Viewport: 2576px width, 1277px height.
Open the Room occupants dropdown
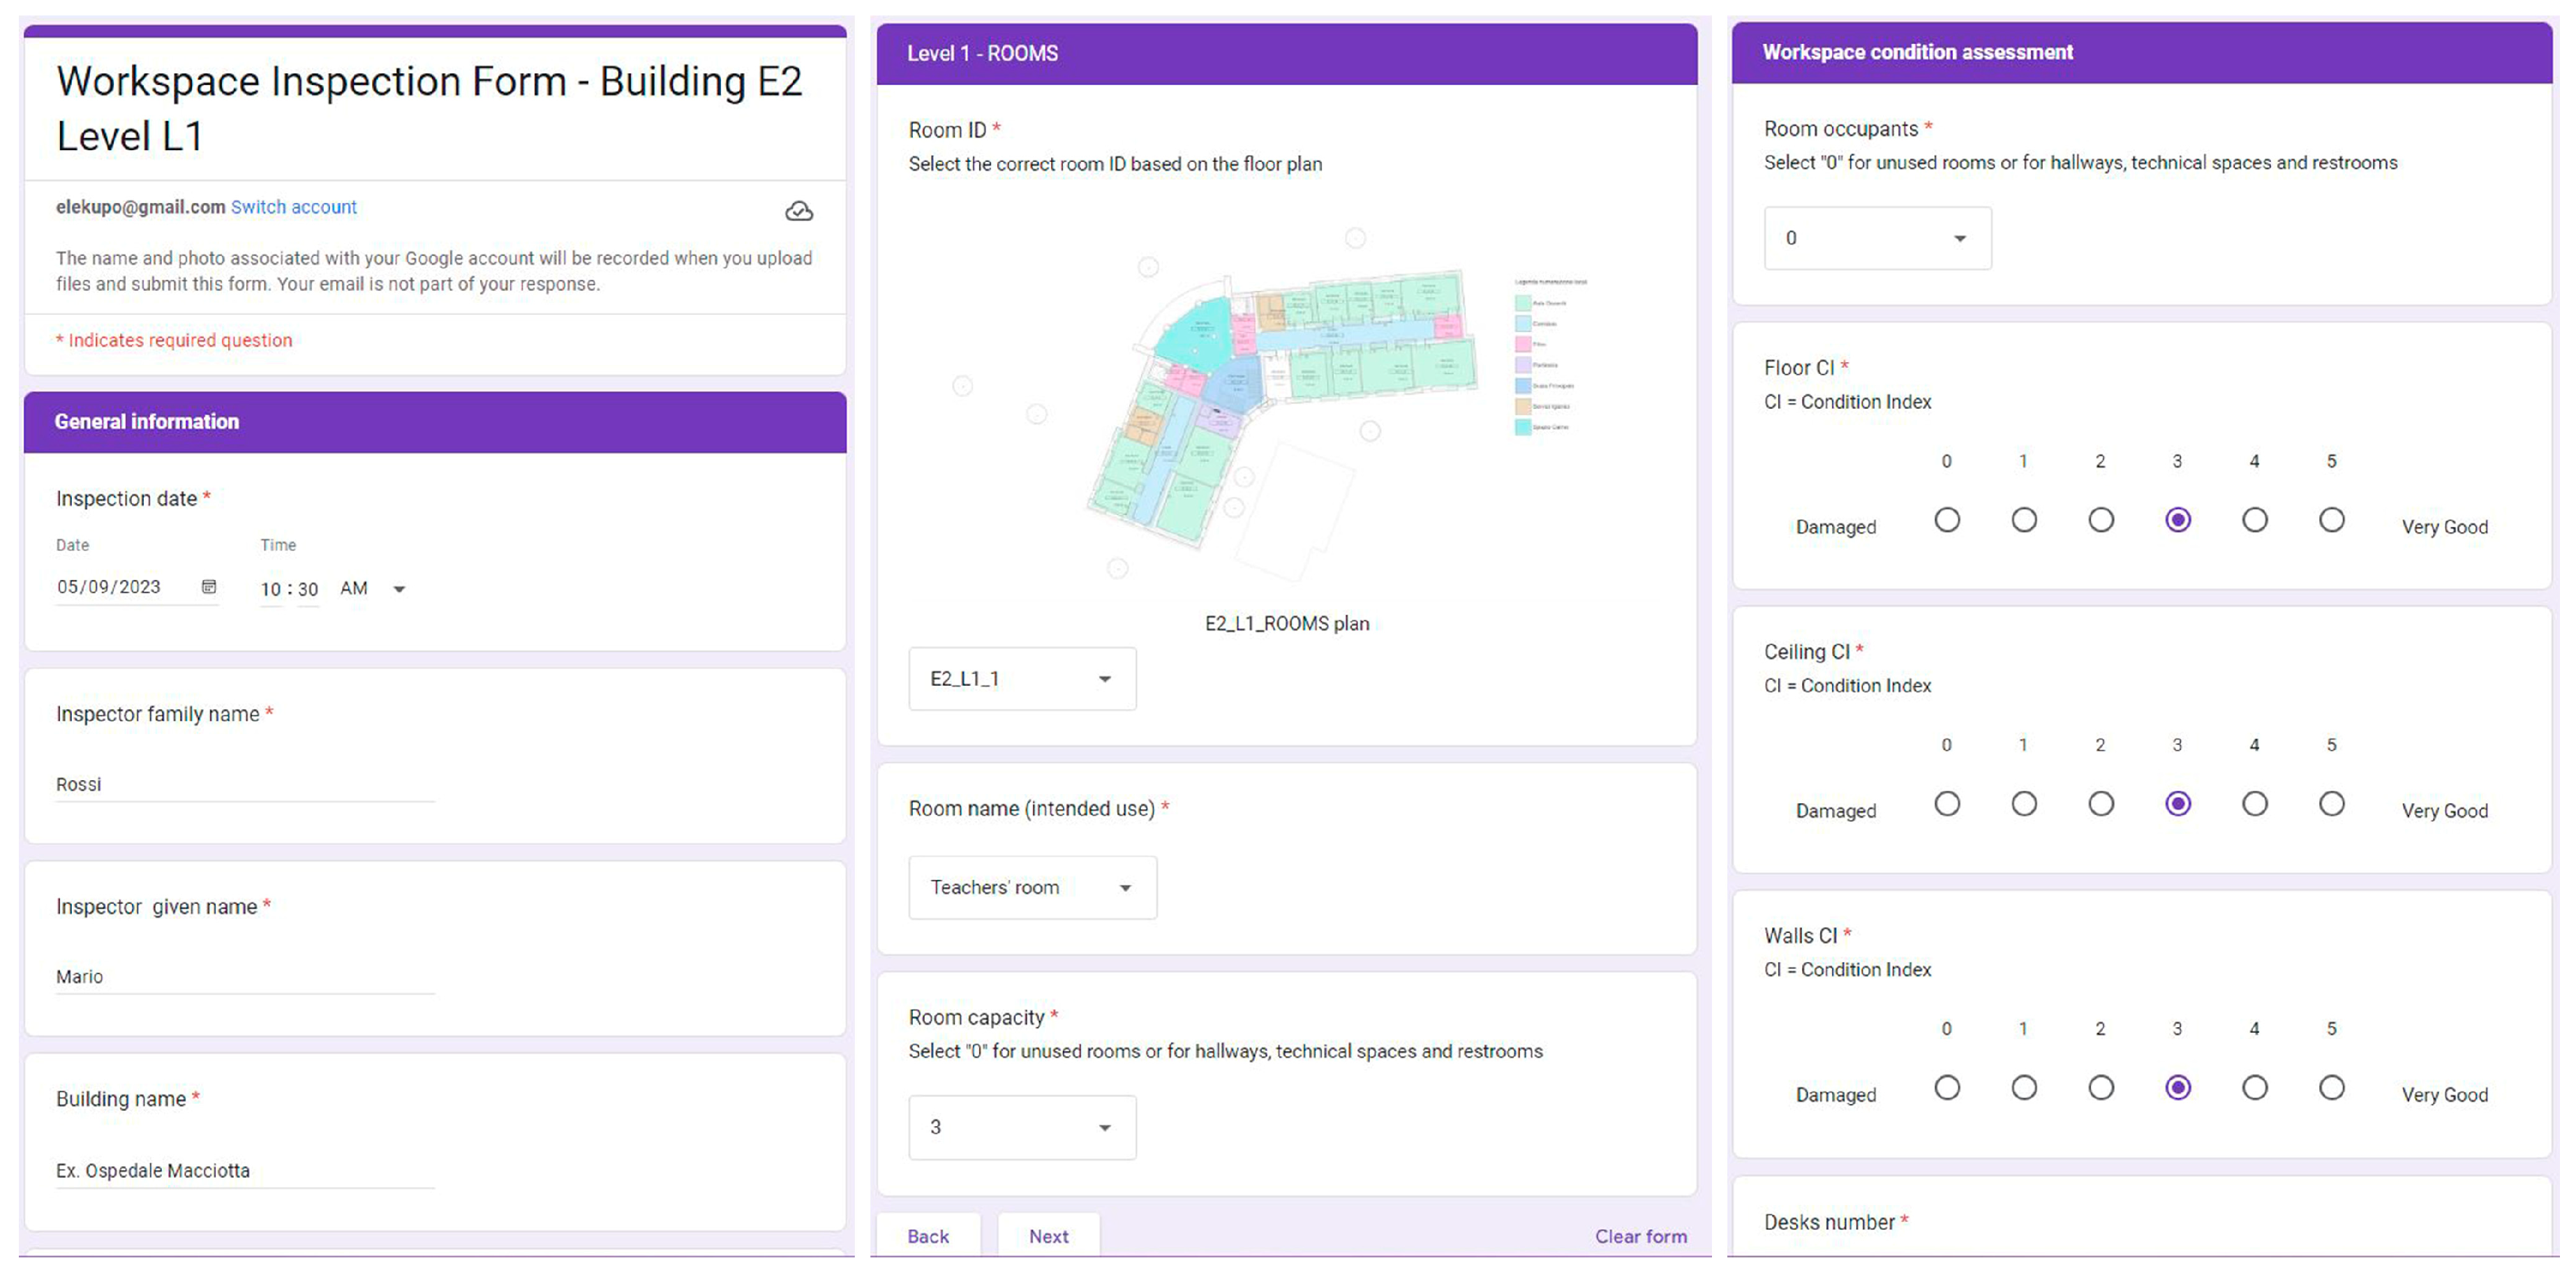pyautogui.click(x=1876, y=238)
